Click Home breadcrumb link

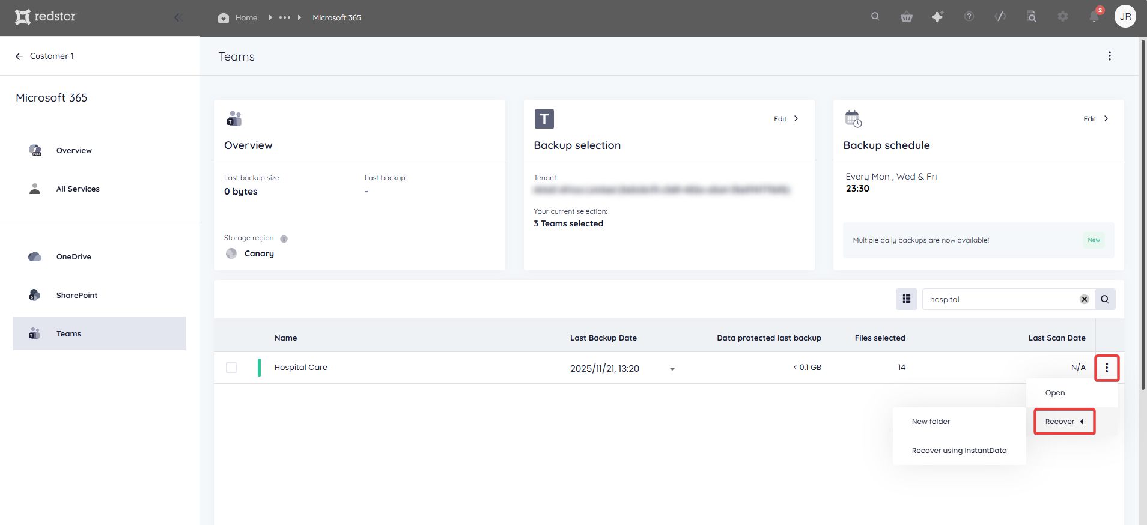246,18
